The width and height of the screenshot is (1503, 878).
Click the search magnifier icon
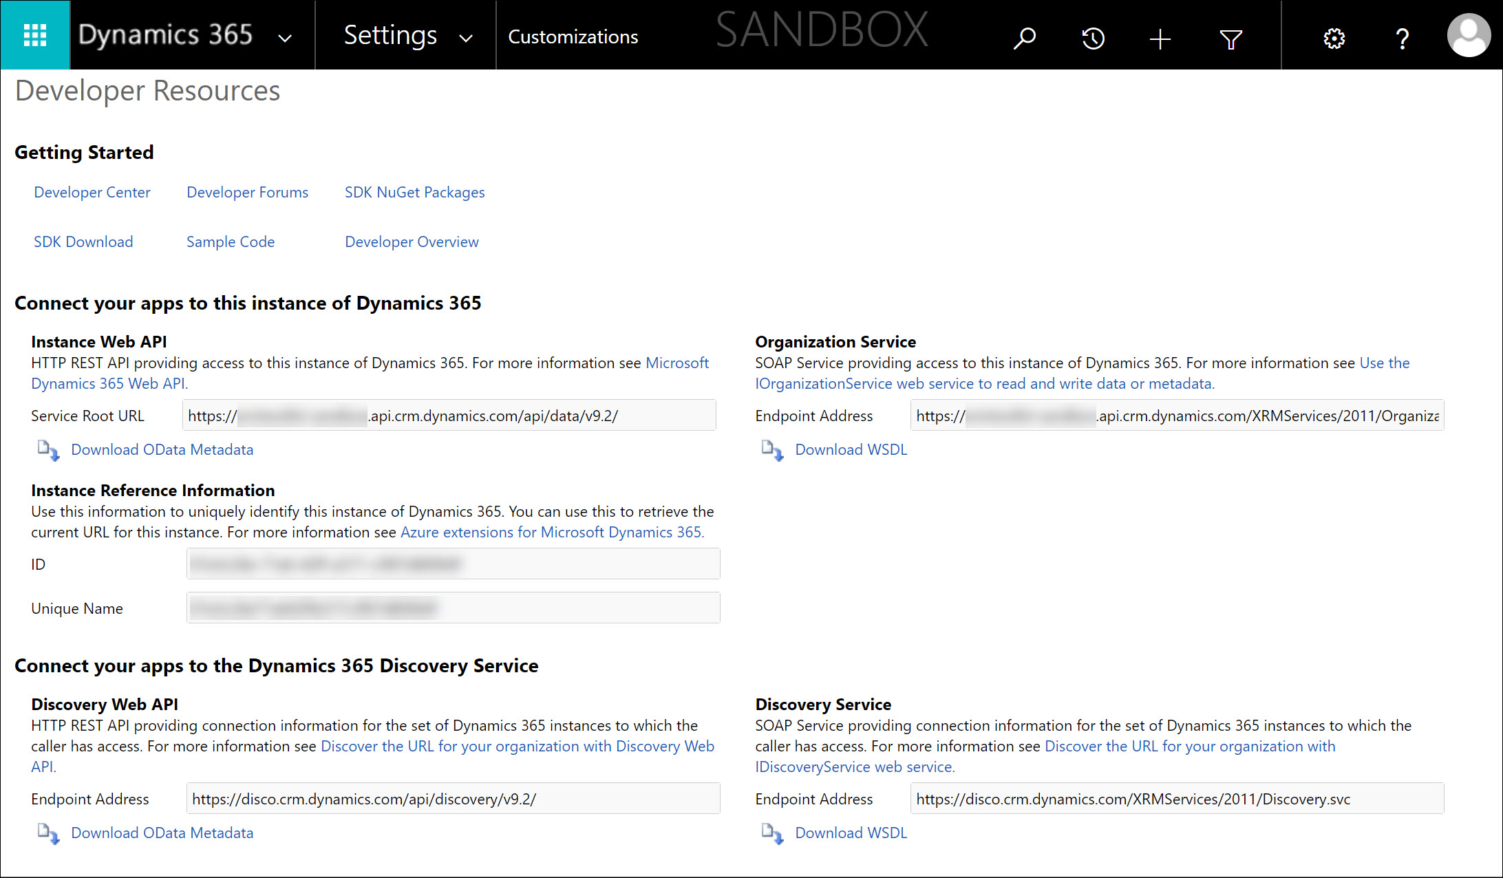click(1024, 38)
